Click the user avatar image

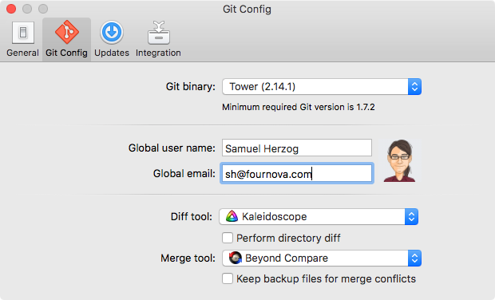point(399,161)
